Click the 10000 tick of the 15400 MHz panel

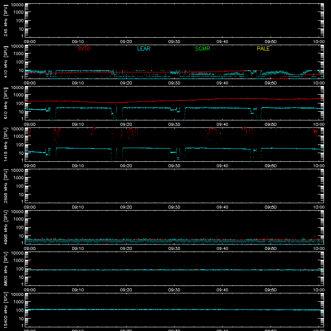point(17,295)
